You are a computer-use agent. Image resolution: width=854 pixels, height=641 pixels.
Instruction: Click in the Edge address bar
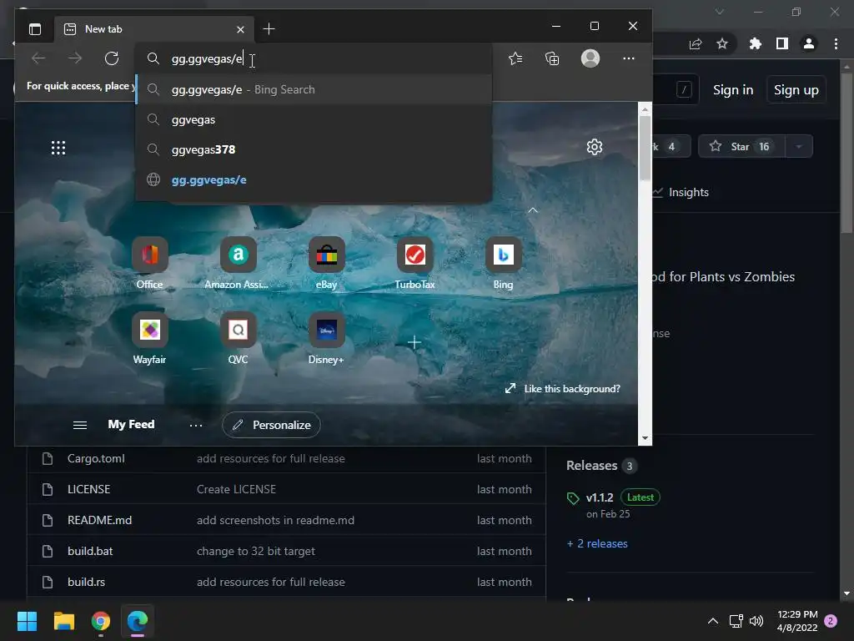(314, 58)
